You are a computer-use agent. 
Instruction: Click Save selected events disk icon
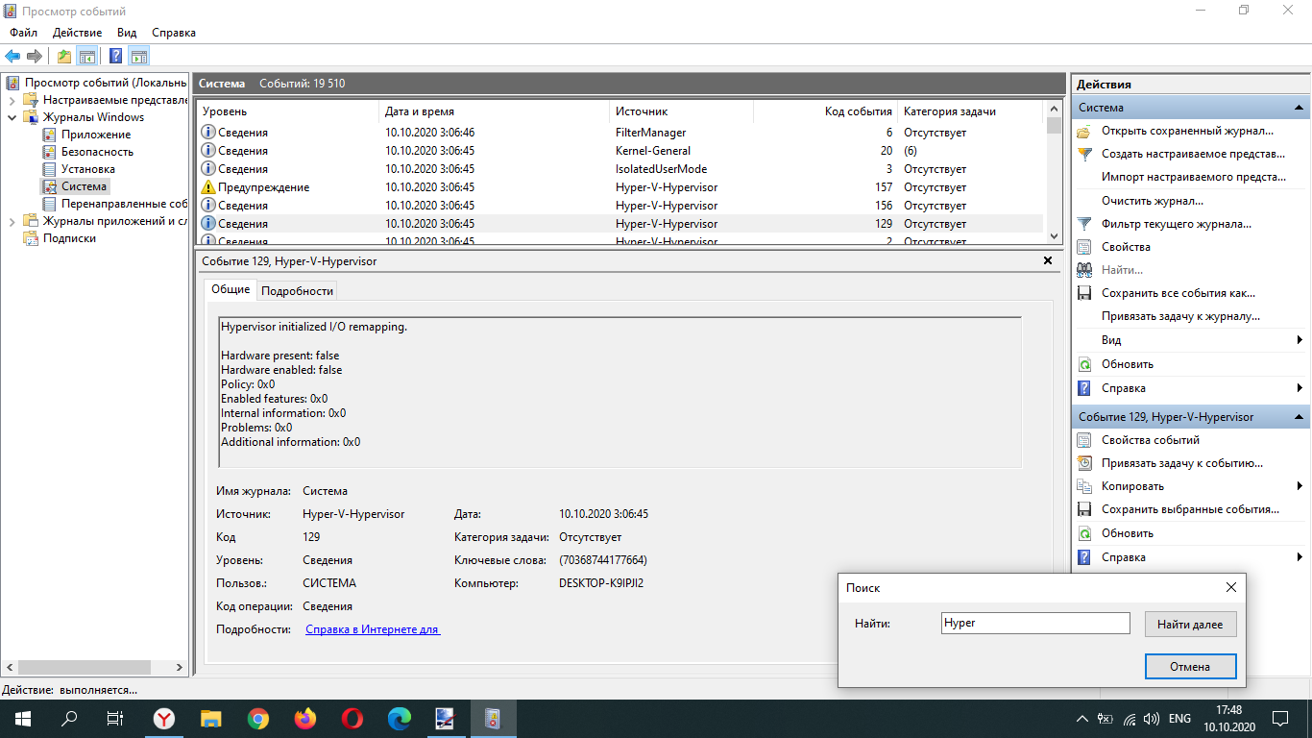coord(1084,509)
